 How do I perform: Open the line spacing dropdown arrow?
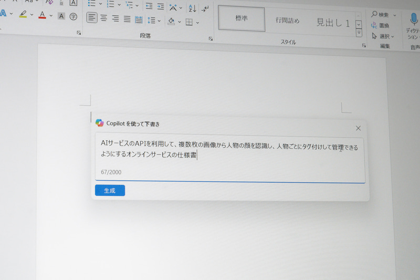pos(159,20)
